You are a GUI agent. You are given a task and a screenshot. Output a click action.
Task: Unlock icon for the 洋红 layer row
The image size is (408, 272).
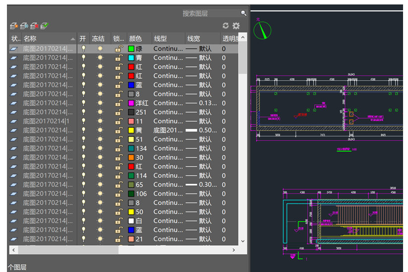coord(119,103)
